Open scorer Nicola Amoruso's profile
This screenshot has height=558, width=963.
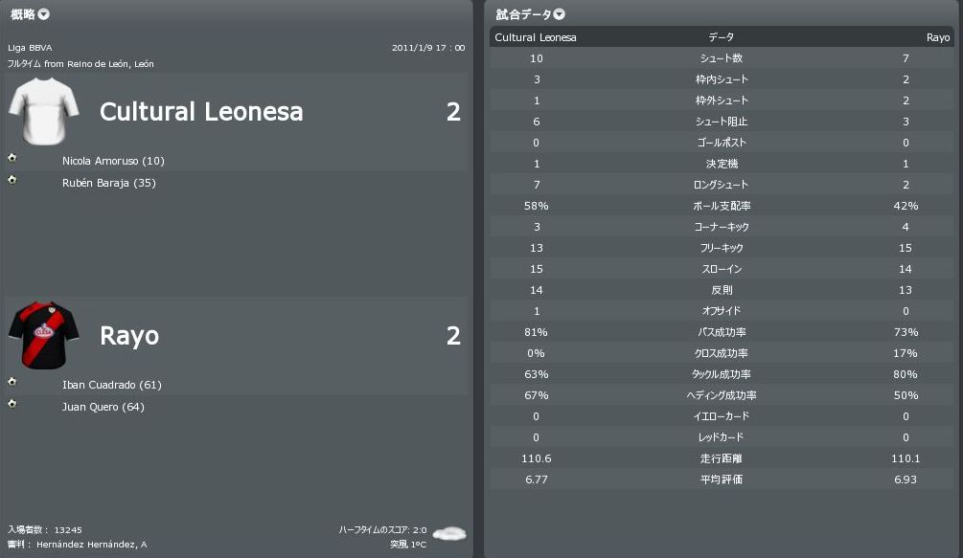coord(113,161)
